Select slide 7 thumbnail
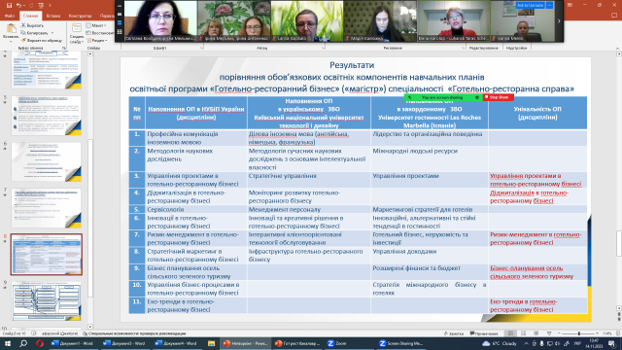This screenshot has width=622, height=350. coord(47,208)
